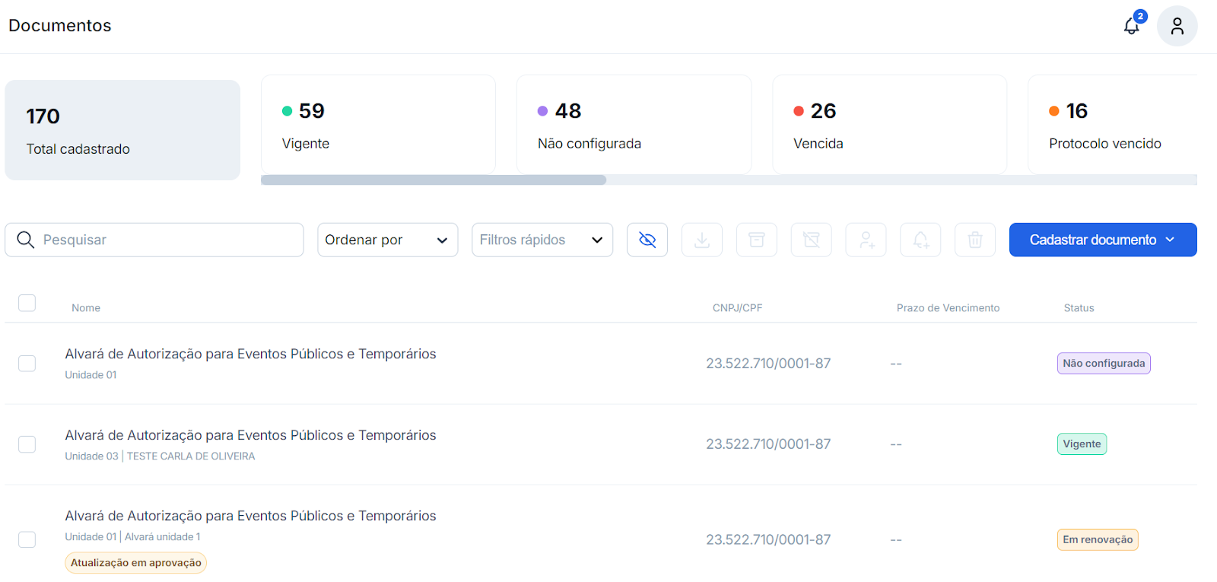Click the add alert bell icon
This screenshot has width=1217, height=582.
(x=921, y=240)
